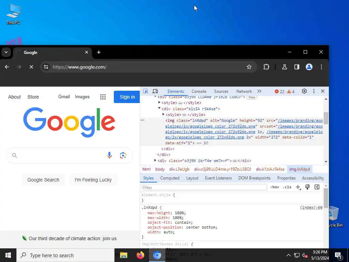Select img.lnXdpd breadcrumb
The width and height of the screenshot is (349, 262).
300,169
